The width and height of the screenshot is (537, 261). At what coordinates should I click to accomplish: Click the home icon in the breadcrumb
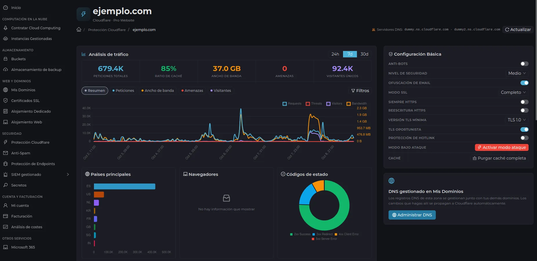[x=79, y=30]
